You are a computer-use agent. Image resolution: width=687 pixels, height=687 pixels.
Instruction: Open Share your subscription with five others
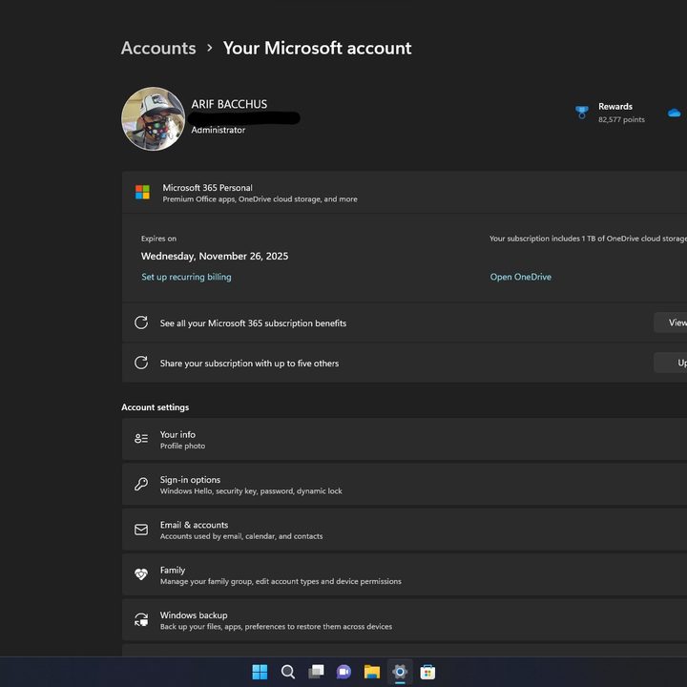point(404,363)
